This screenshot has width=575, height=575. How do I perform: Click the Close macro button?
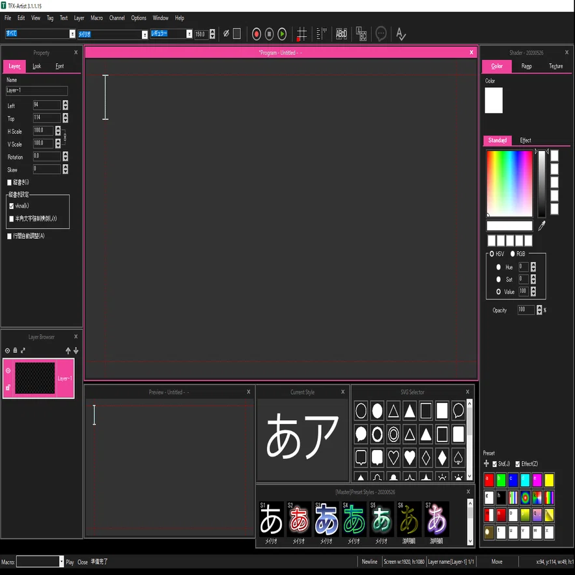(83, 562)
